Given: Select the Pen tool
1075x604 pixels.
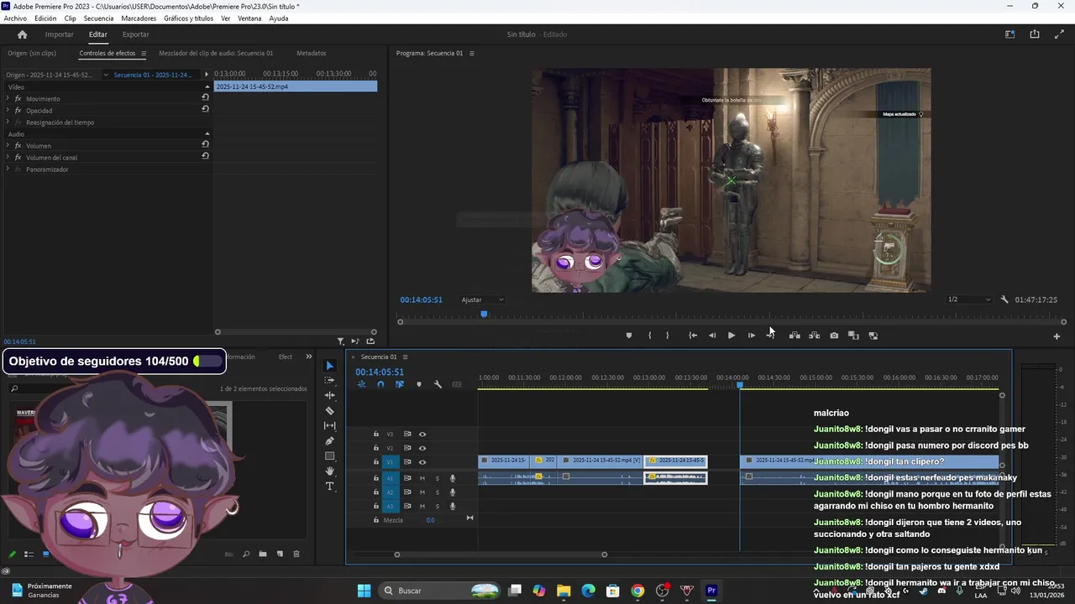Looking at the screenshot, I should point(330,441).
